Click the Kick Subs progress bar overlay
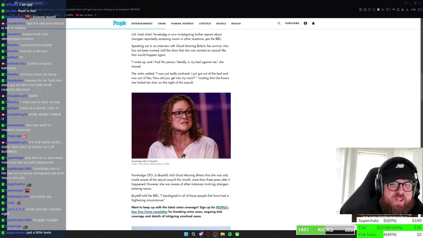Screen dimensions: 423x238 [389, 234]
